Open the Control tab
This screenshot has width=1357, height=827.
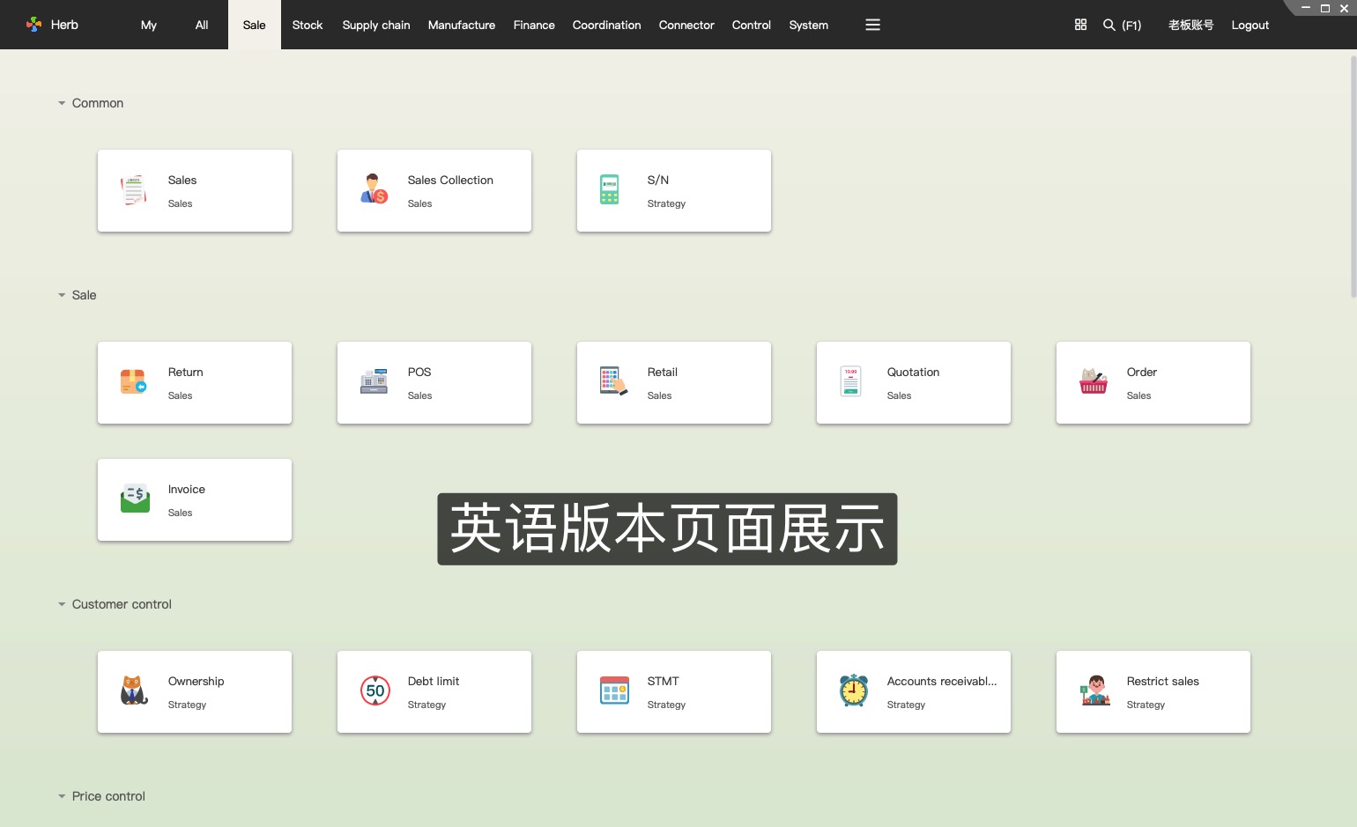pyautogui.click(x=752, y=25)
